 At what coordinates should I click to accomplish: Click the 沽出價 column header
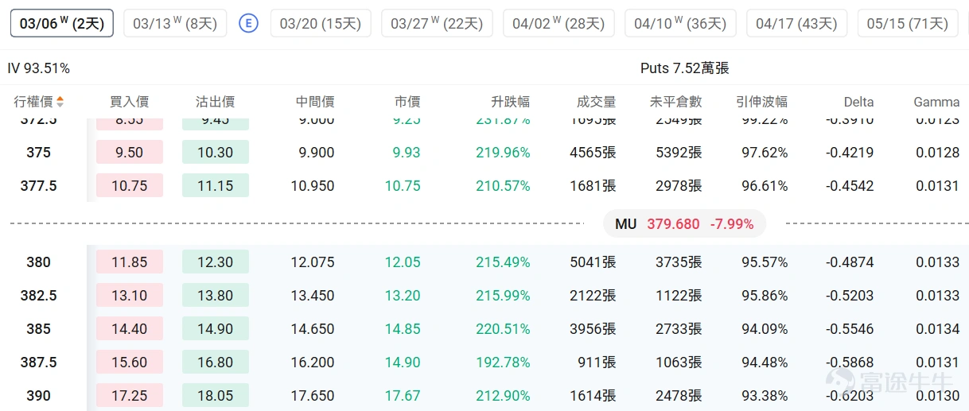[215, 102]
